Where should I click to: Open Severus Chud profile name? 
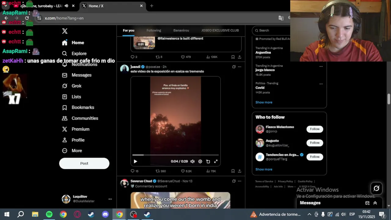pyautogui.click(x=141, y=181)
